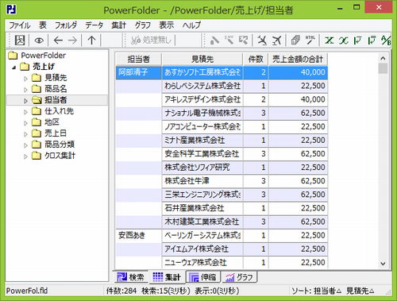Expand the 商品名 folder node
The image size is (397, 301).
coord(25,90)
